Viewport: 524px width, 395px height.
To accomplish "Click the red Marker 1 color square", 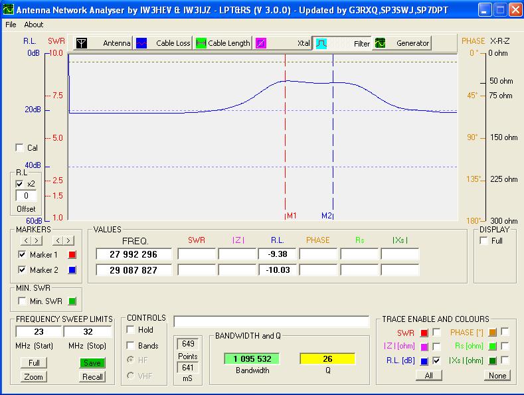I will (73, 255).
